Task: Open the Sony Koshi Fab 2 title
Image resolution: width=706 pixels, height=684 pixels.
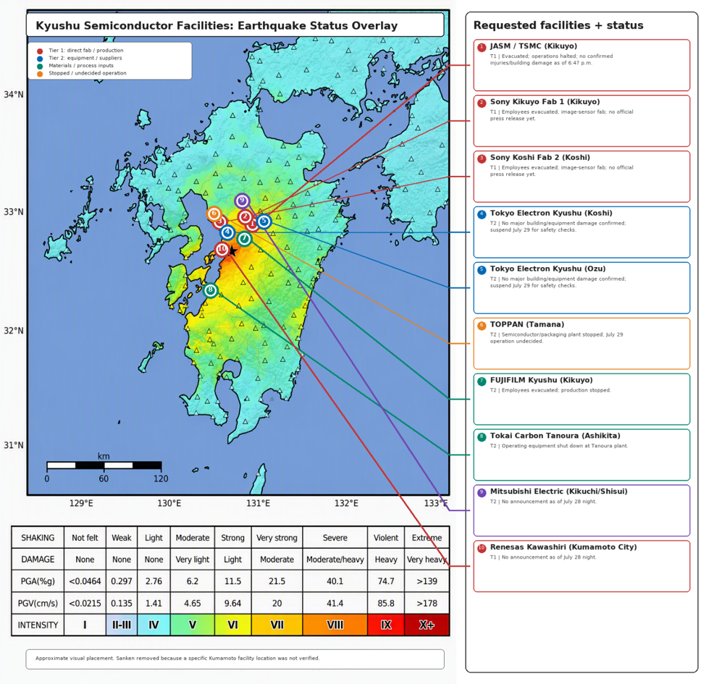Action: [x=540, y=158]
